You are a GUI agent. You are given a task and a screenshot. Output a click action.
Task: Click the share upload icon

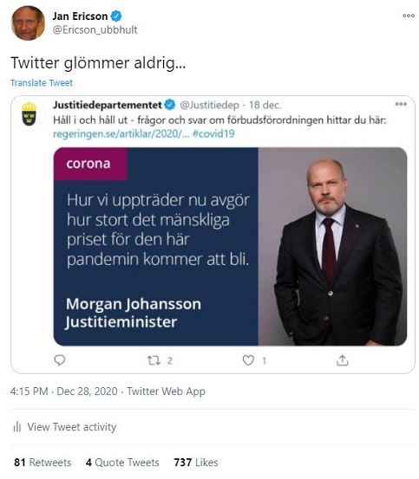pos(343,360)
